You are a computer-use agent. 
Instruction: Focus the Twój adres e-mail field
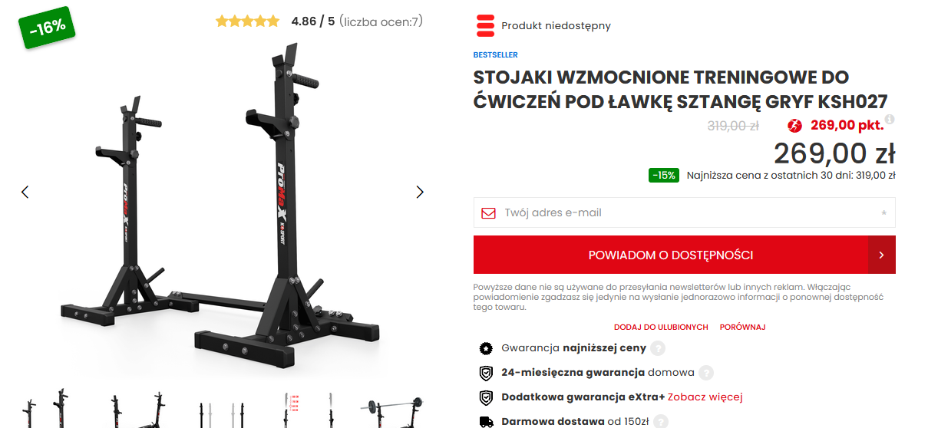685,212
